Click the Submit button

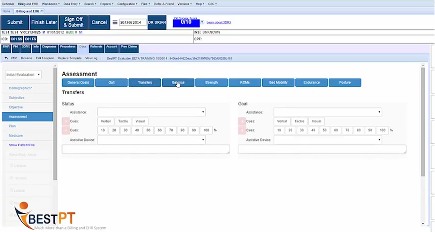coord(15,22)
